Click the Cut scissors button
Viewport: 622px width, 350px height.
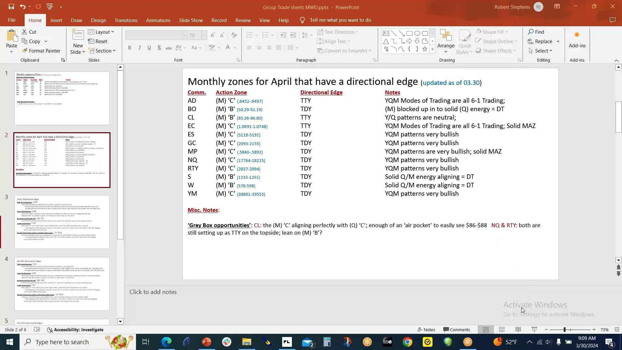(x=29, y=32)
